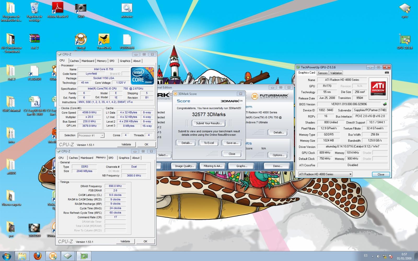Click the Select... button in 3DMark05
Image resolution: width=418 pixels, height=261 pixels.
pos(164,155)
